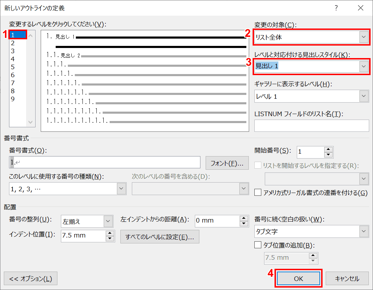This screenshot has height=290, width=373.
Task: Select level 4 in the level list
Action: tap(18, 59)
